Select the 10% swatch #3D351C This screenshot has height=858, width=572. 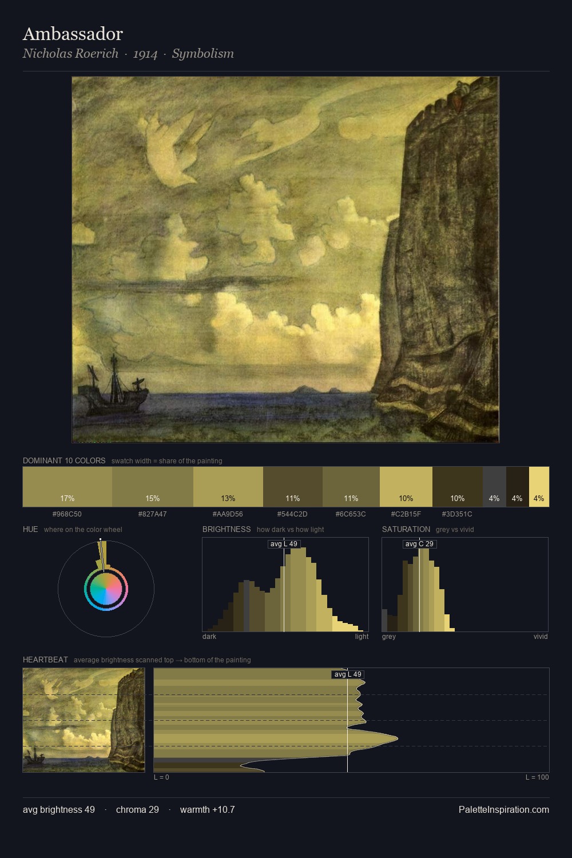click(458, 487)
